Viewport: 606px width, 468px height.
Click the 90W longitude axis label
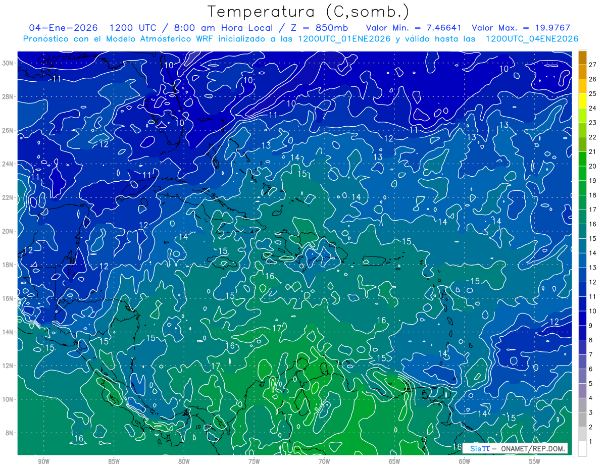(43, 461)
